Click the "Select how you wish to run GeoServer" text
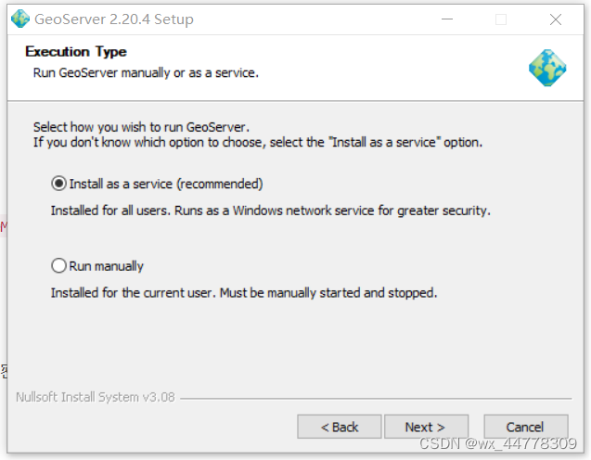The image size is (591, 460). pyautogui.click(x=141, y=127)
